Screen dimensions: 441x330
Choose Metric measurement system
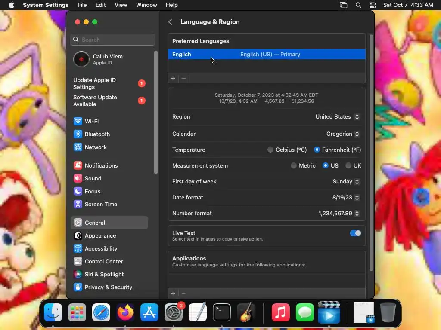[x=294, y=165]
